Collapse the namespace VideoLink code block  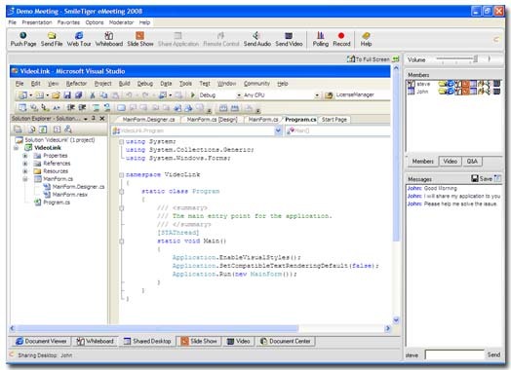[121, 174]
